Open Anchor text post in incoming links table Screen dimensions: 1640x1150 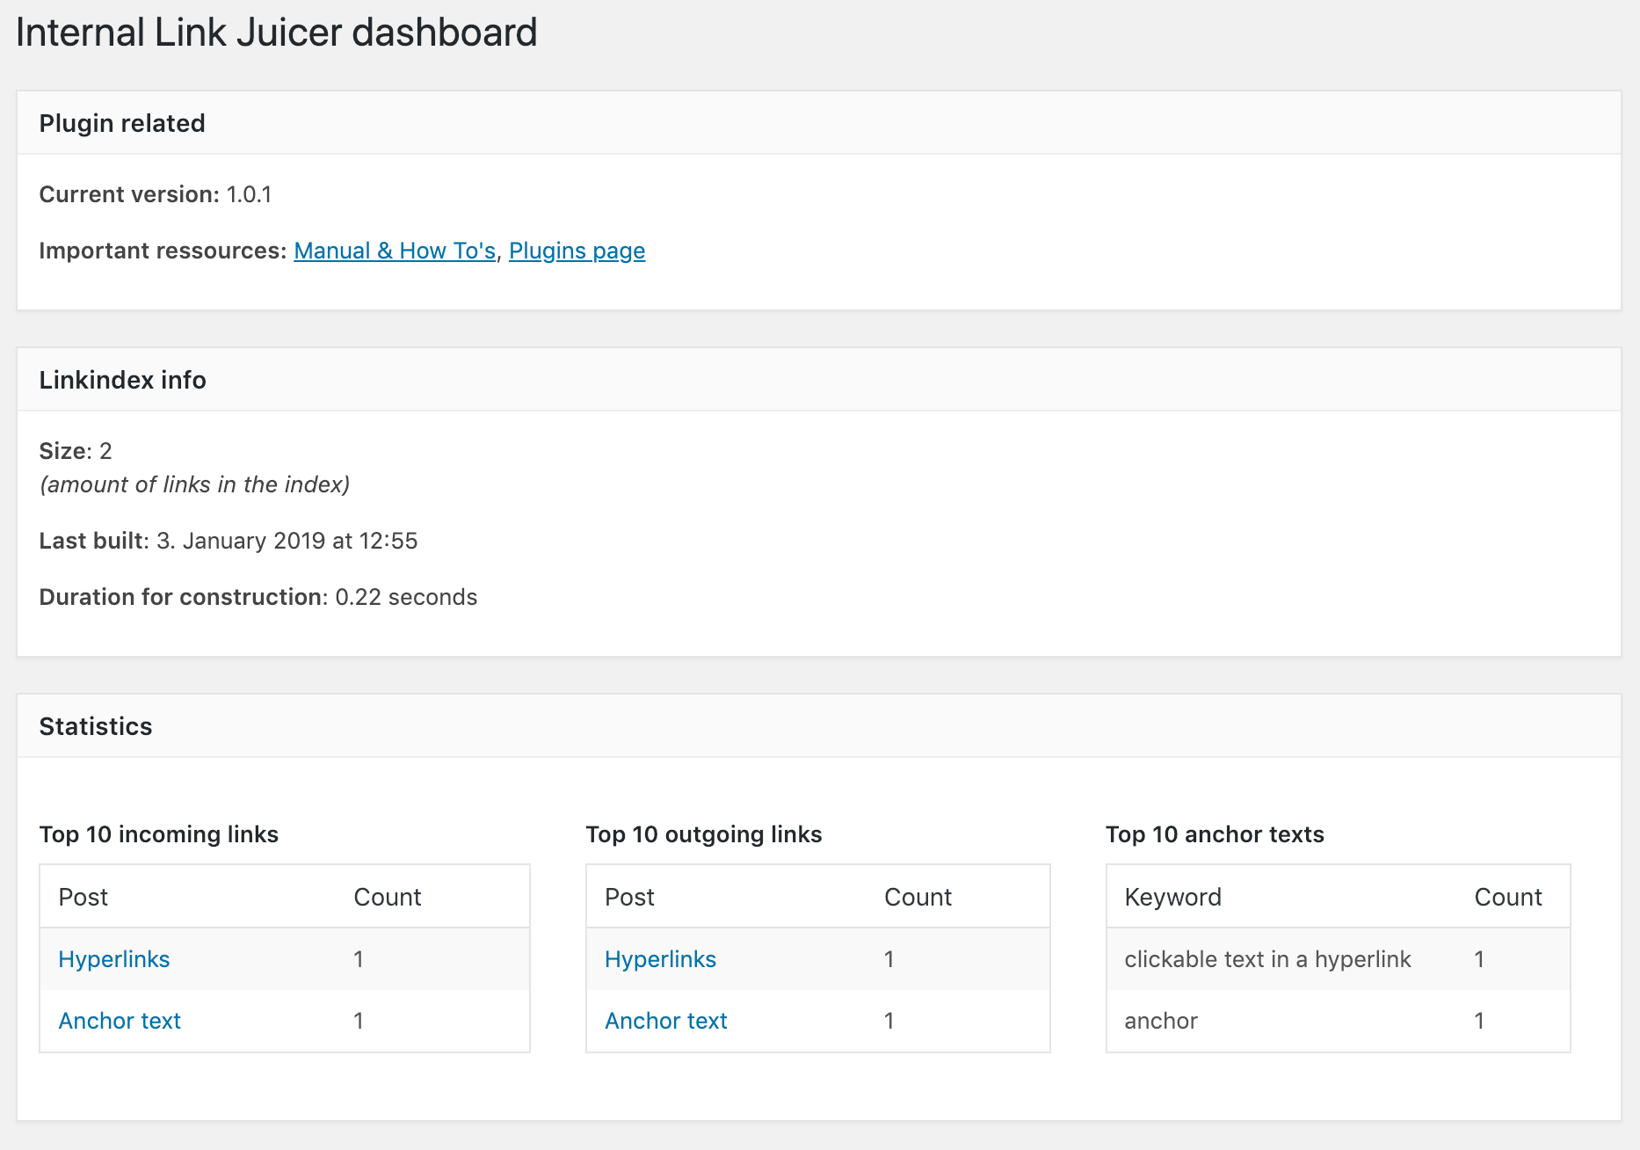pyautogui.click(x=120, y=1021)
